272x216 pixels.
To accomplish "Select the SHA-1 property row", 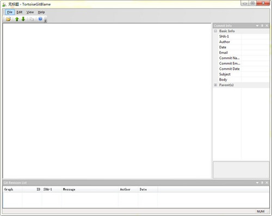I will click(241, 36).
